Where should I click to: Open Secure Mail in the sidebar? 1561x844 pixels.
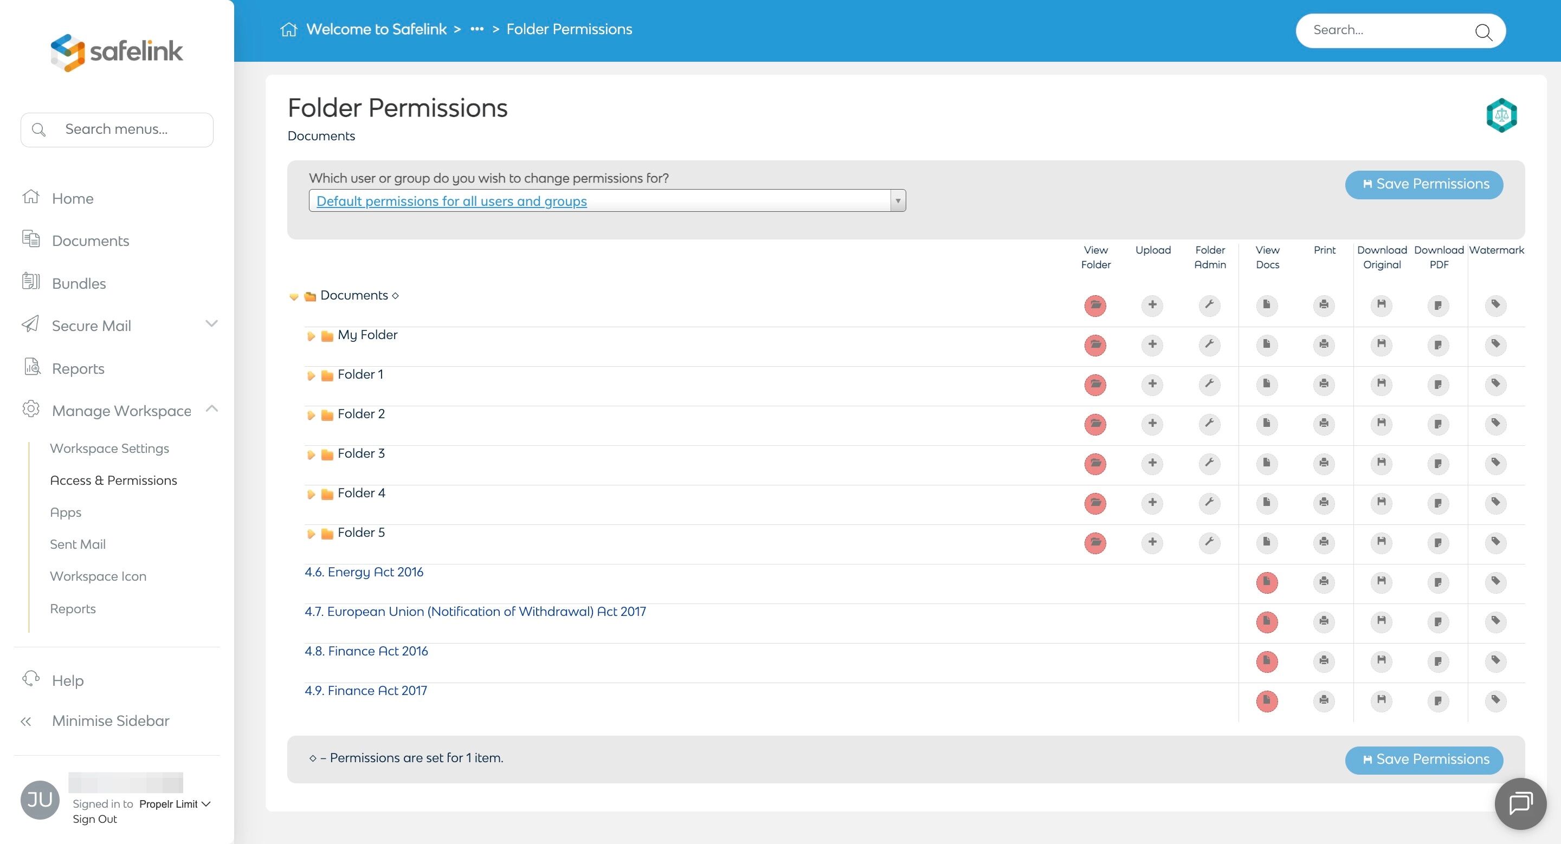coord(91,326)
